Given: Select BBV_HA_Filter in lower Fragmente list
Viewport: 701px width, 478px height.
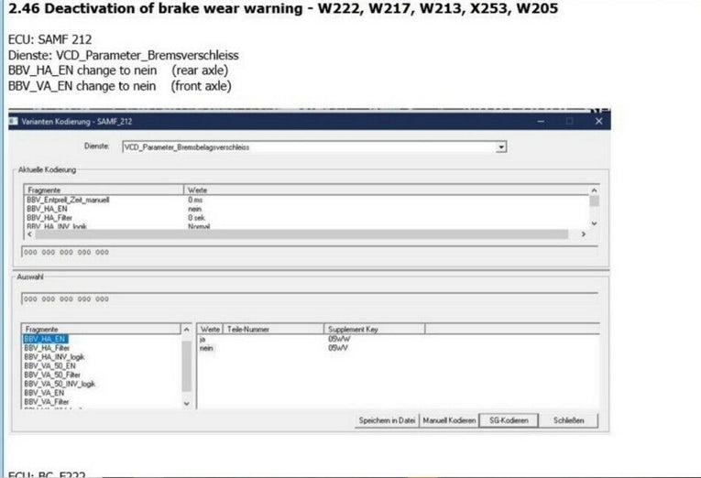Looking at the screenshot, I should (46, 348).
